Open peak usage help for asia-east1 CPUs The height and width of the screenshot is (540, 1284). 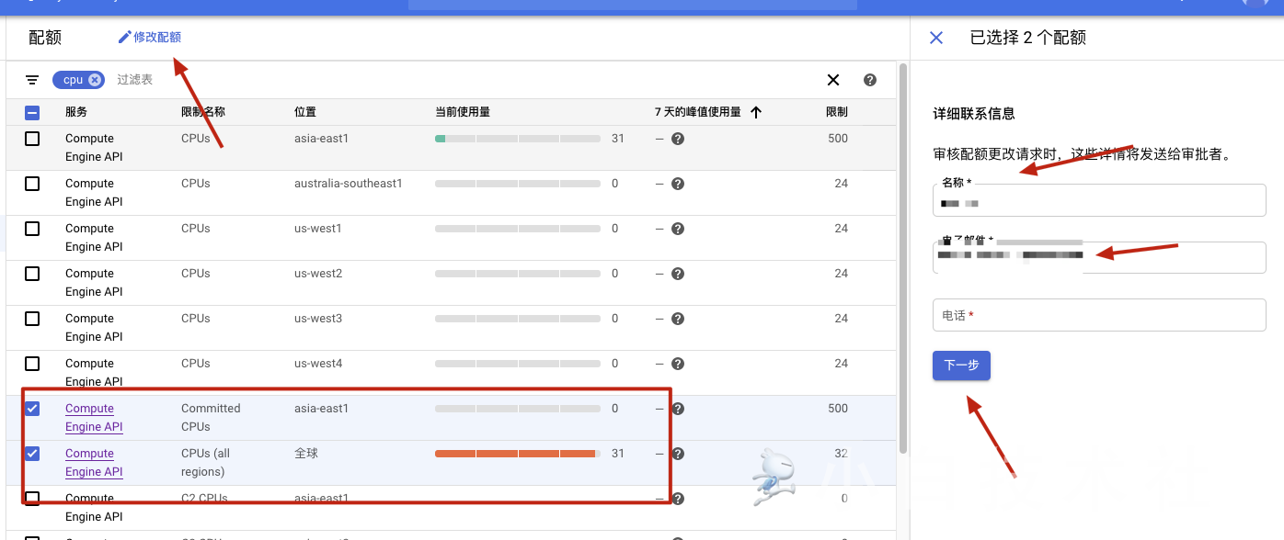point(678,139)
